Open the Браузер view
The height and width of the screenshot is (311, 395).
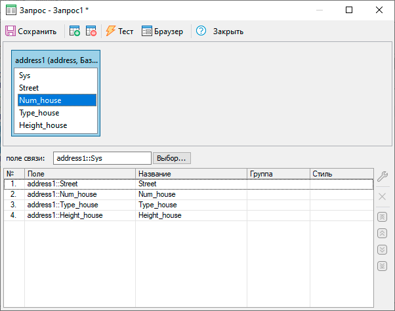[x=163, y=31]
